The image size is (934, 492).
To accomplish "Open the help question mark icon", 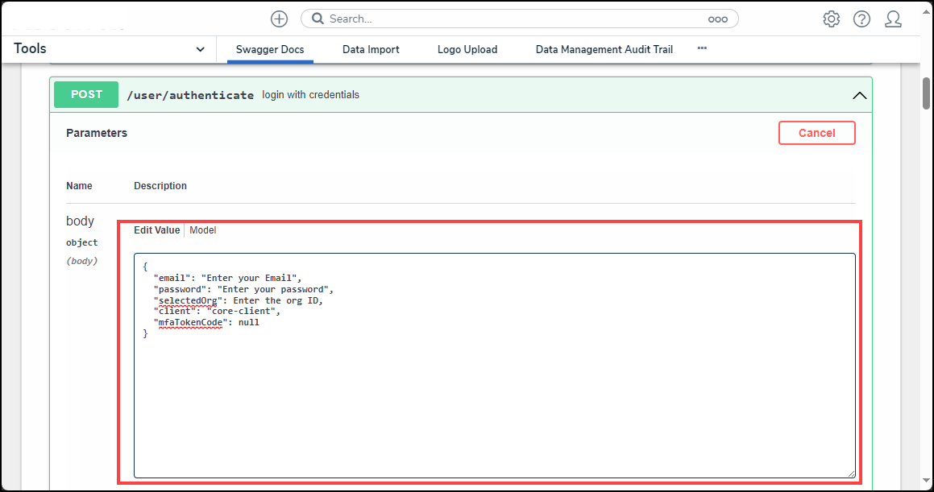I will [x=861, y=19].
